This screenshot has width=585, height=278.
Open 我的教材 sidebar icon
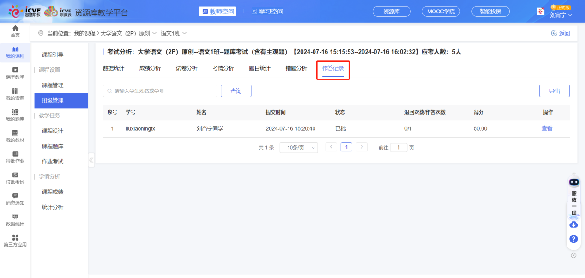[x=15, y=136]
